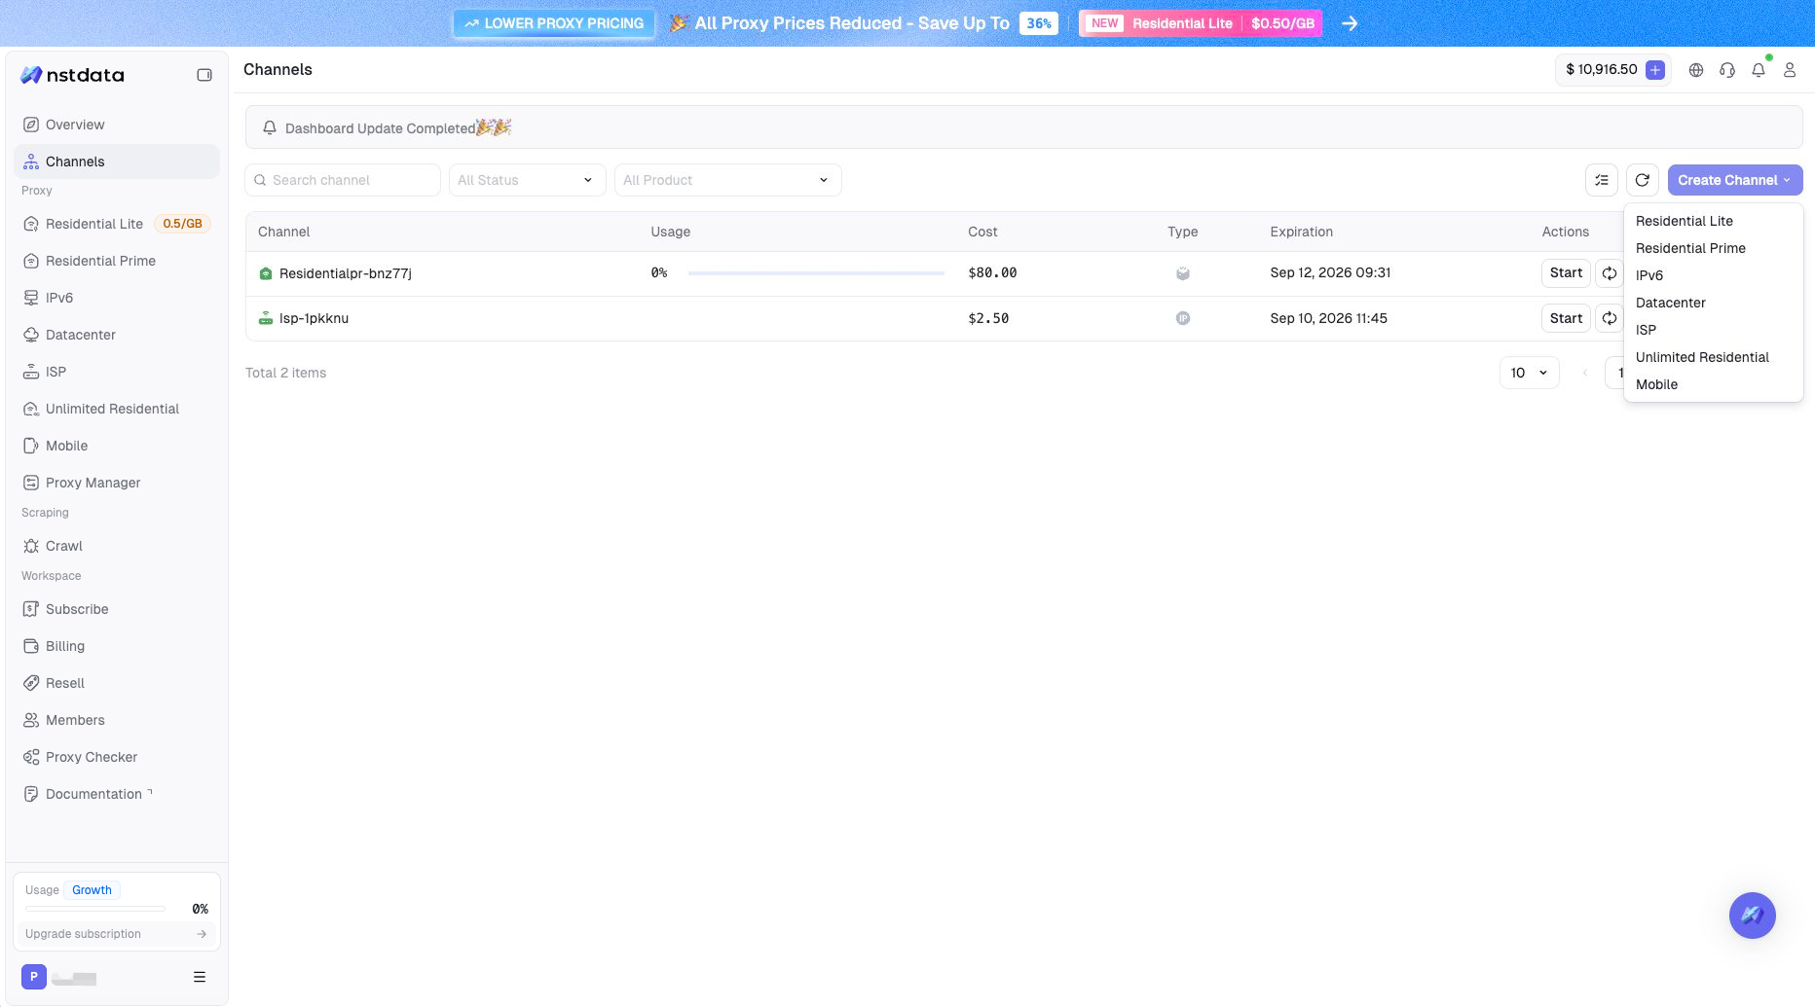Open Proxy Manager in the sidebar

point(117,483)
